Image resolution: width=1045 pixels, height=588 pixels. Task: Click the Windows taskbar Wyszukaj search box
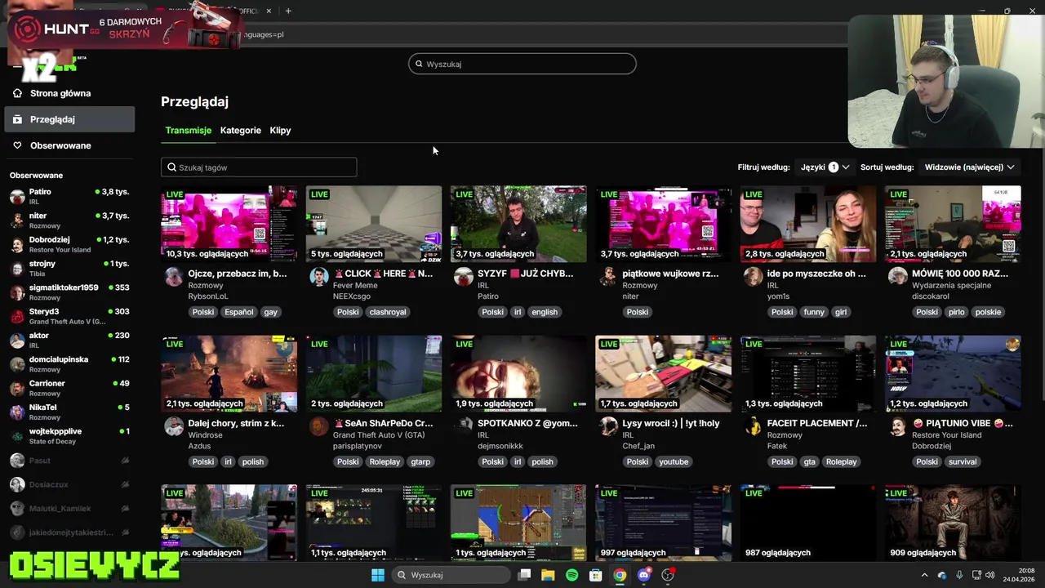(451, 575)
